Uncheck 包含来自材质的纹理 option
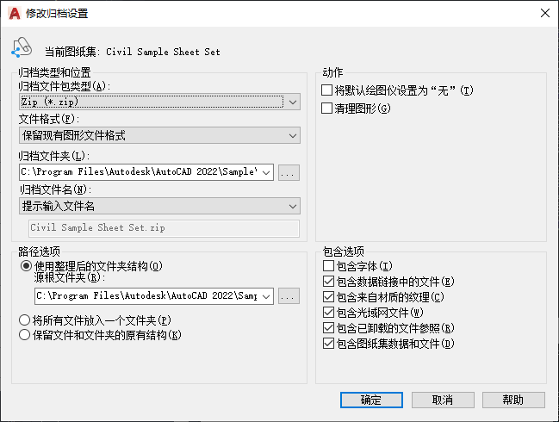Screen dimensions: 559x422 pyautogui.click(x=327, y=297)
